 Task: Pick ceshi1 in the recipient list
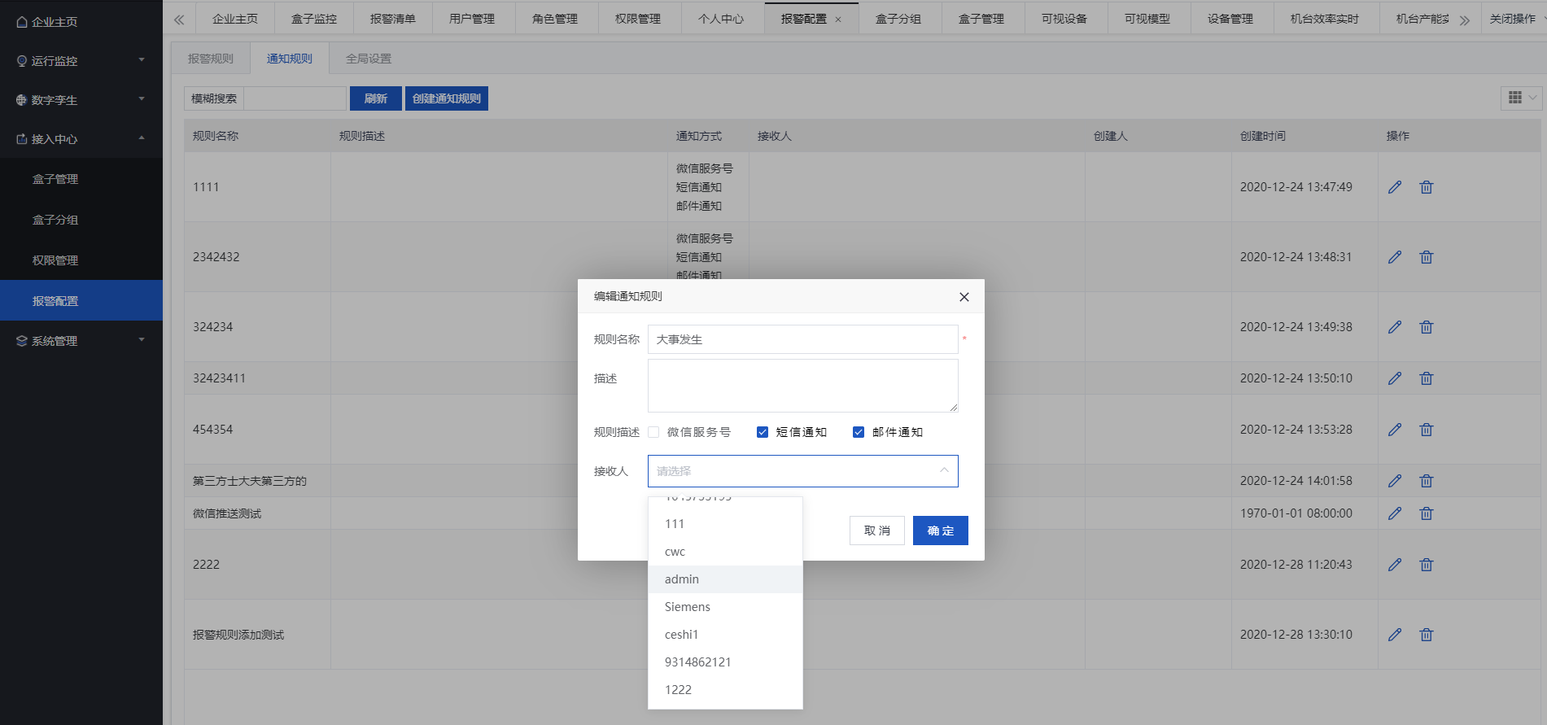pyautogui.click(x=725, y=635)
